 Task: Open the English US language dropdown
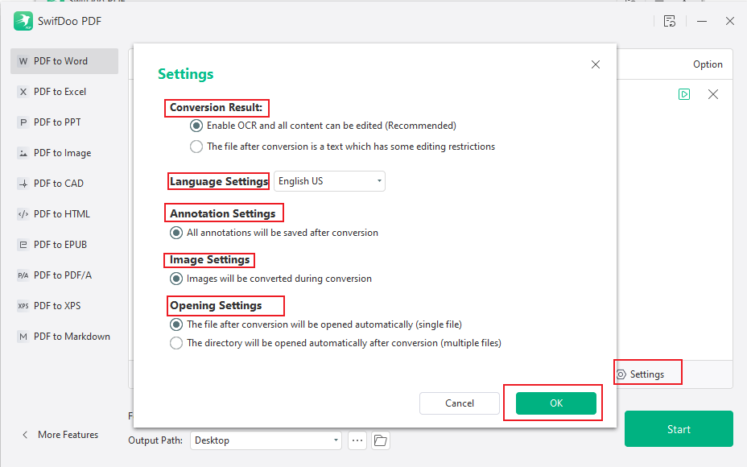[x=330, y=181]
